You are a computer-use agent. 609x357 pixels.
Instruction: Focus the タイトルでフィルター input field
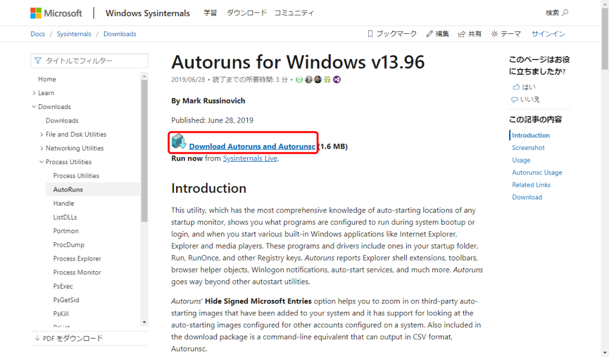coord(89,61)
